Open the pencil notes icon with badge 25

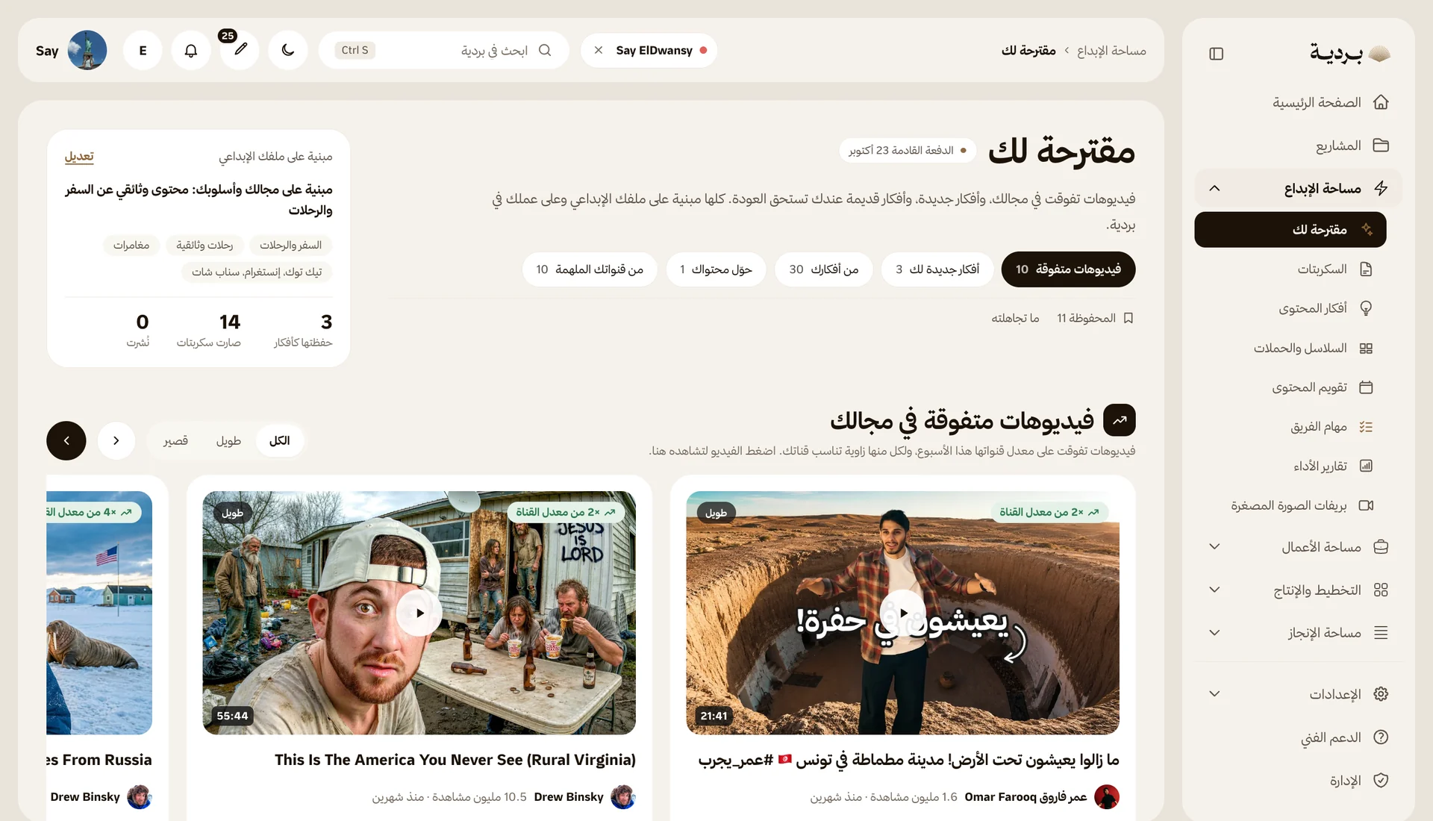coord(240,51)
